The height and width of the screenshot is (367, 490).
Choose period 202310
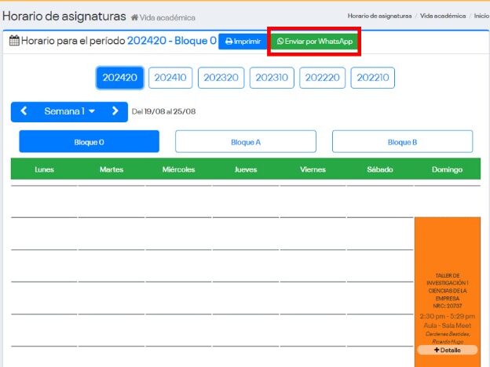pyautogui.click(x=272, y=78)
